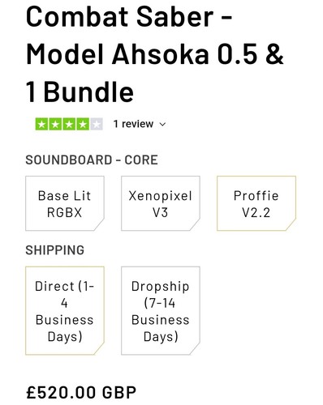
Task: Choose the Xenopixel V3 soundboard option
Action: point(161,203)
